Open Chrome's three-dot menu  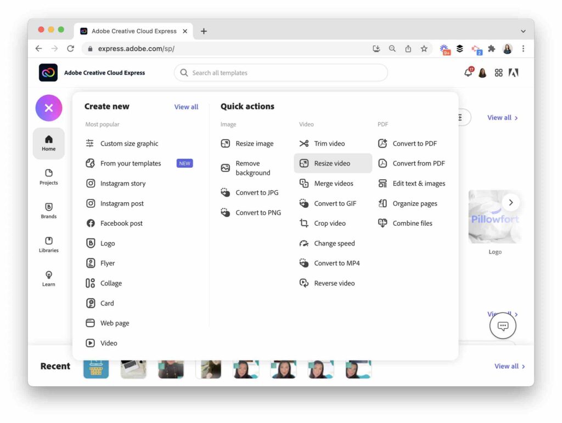coord(523,49)
